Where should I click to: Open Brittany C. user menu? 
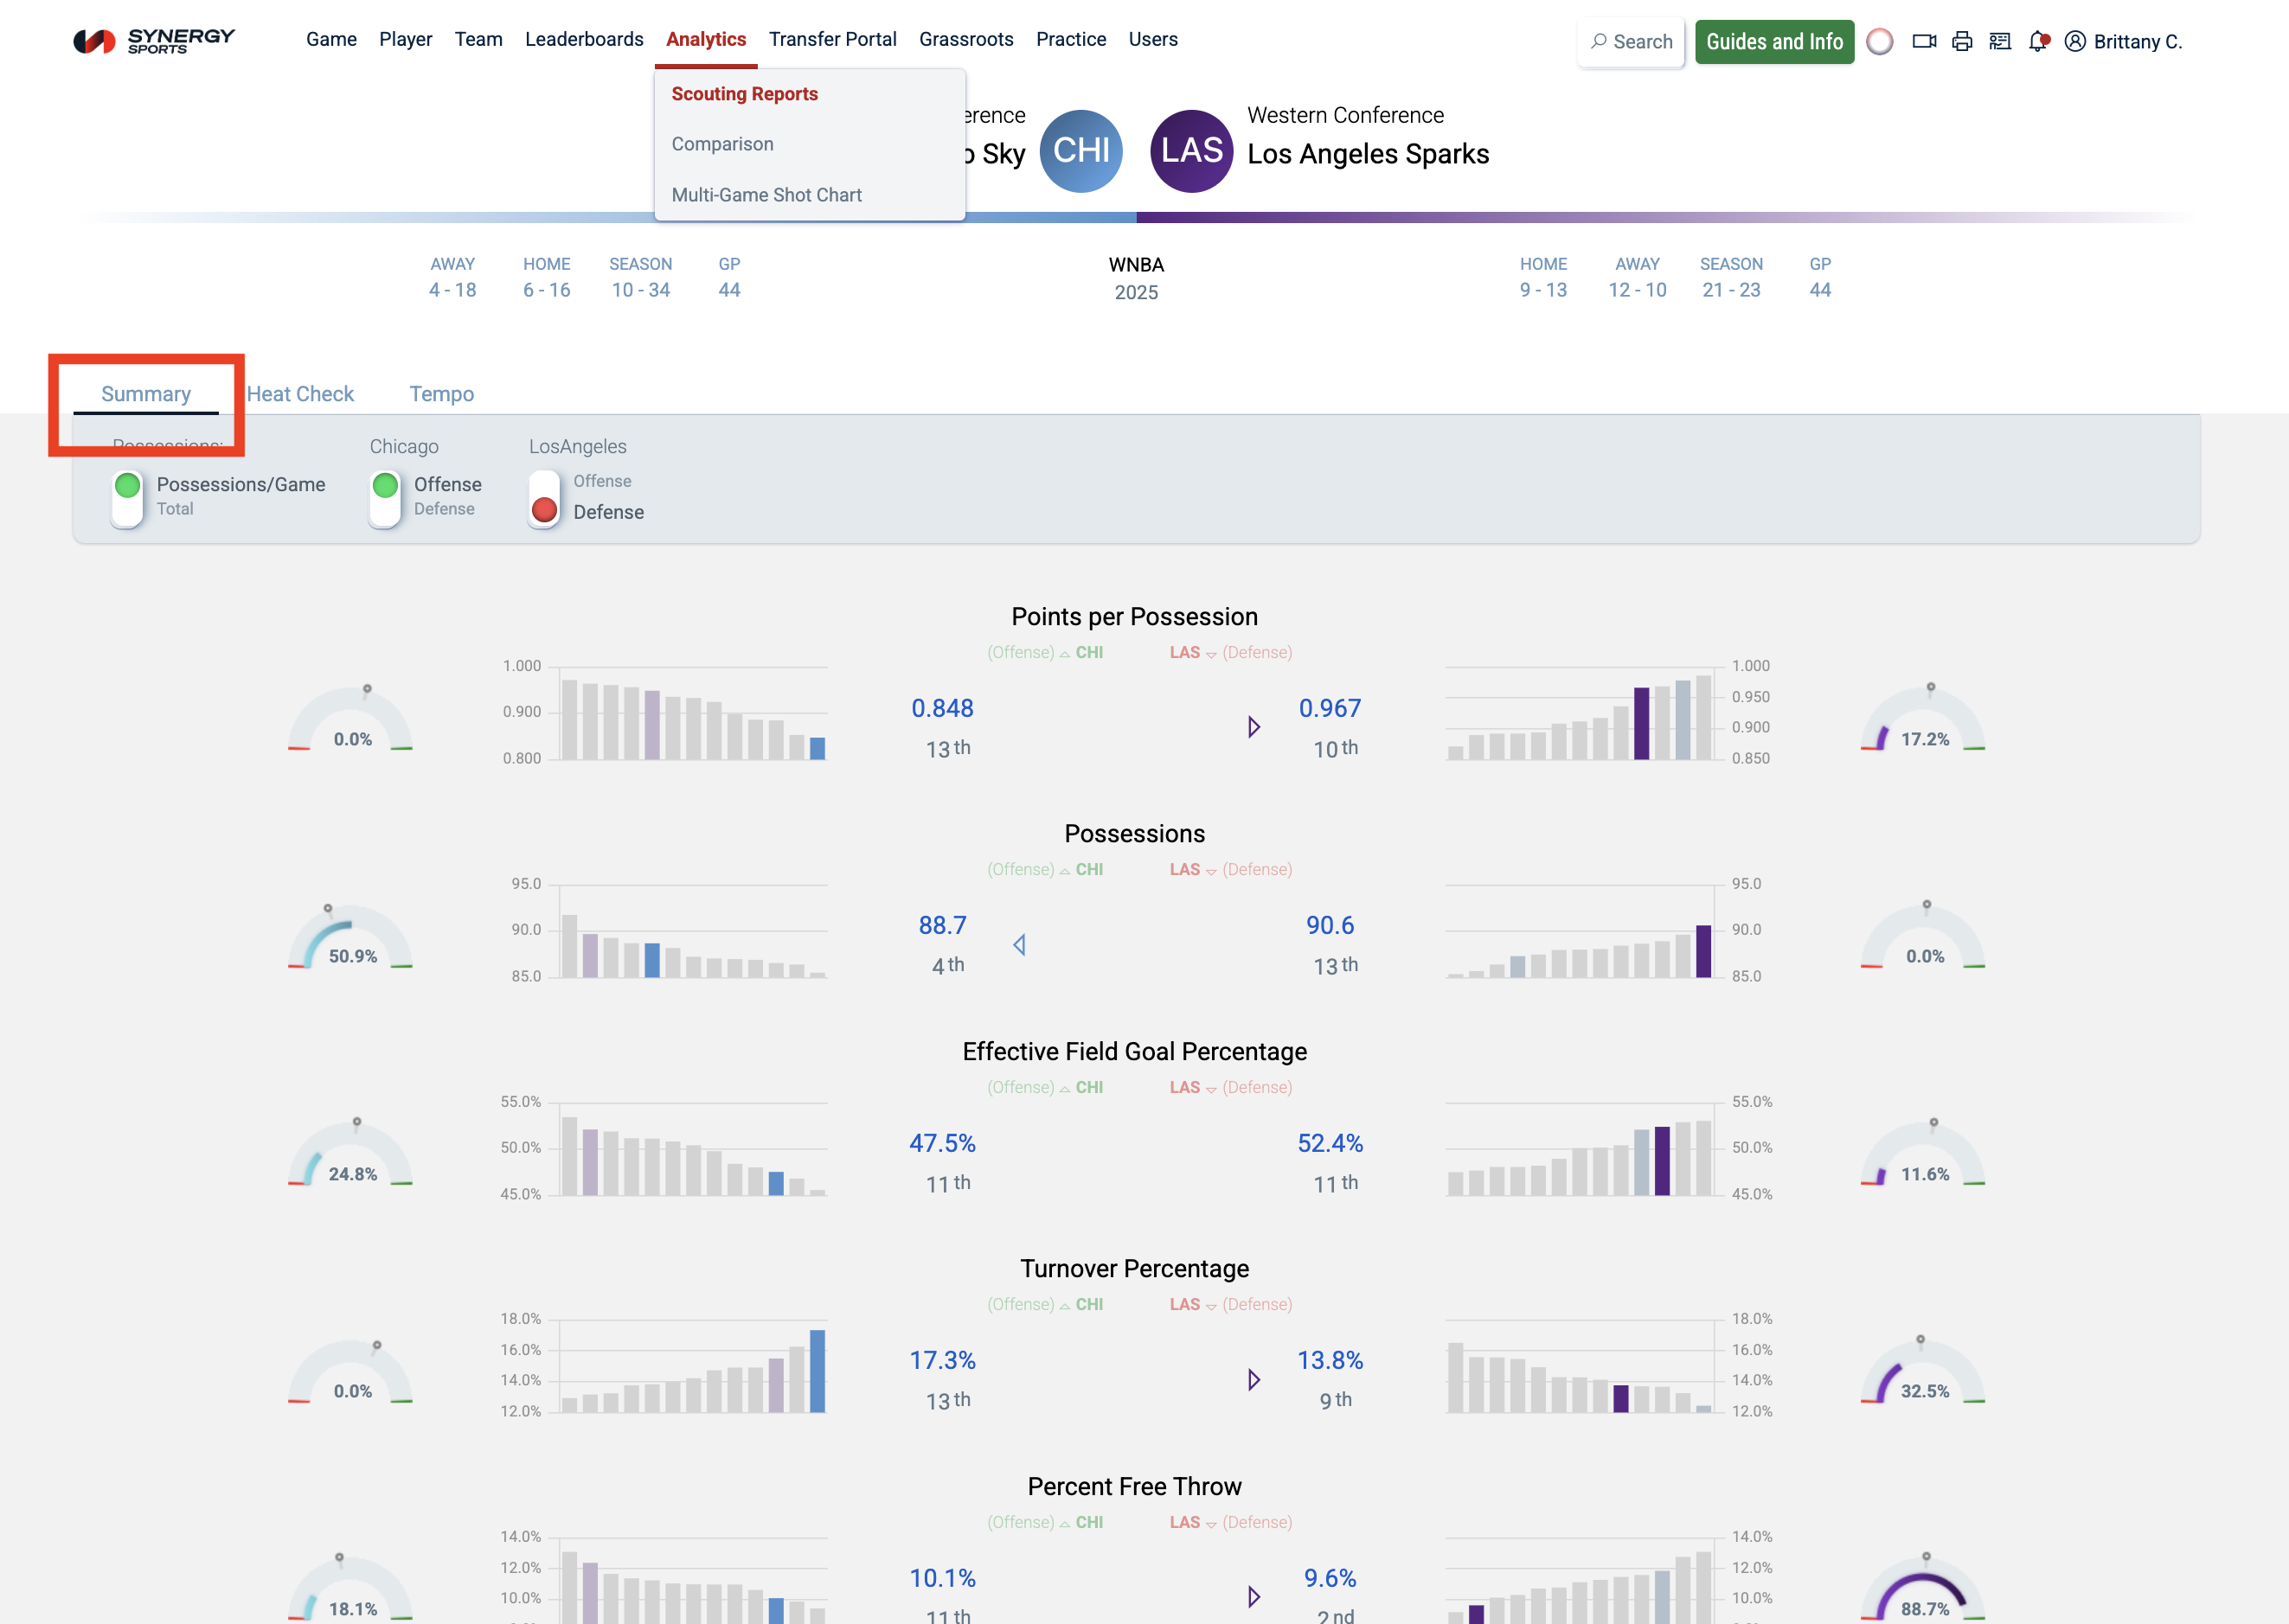(x=2124, y=41)
